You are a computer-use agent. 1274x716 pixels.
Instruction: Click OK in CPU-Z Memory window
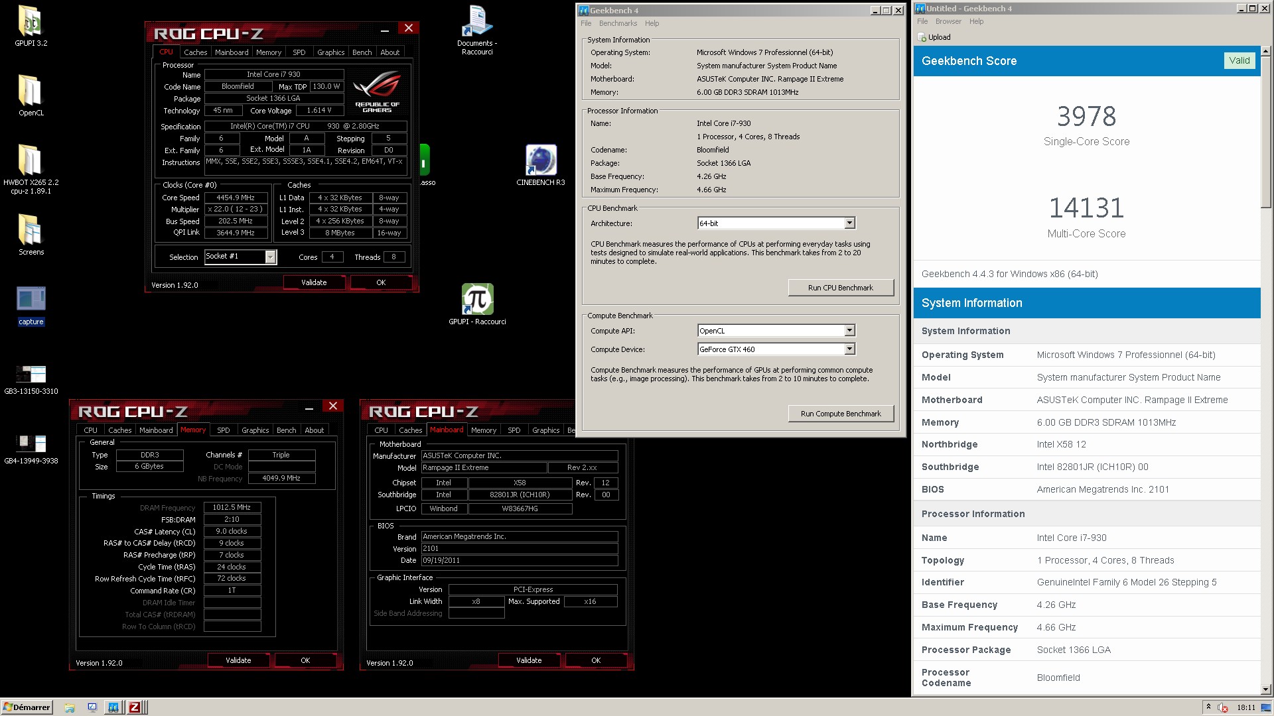point(305,660)
